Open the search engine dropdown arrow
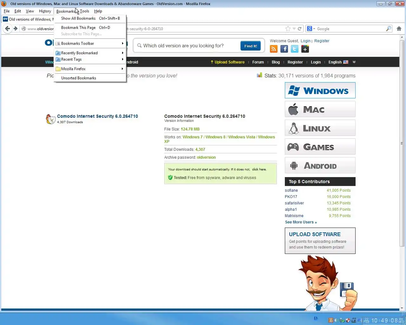Image resolution: width=406 pixels, height=325 pixels. click(x=314, y=29)
